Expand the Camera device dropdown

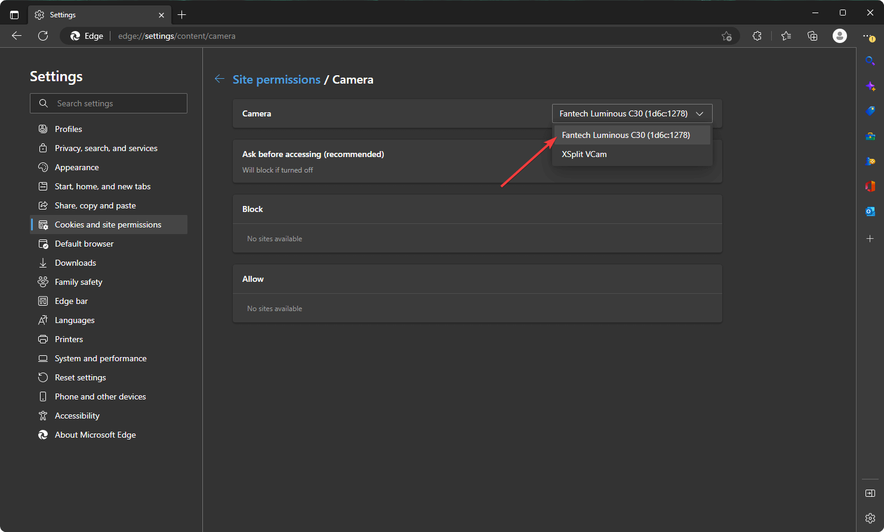pos(632,113)
